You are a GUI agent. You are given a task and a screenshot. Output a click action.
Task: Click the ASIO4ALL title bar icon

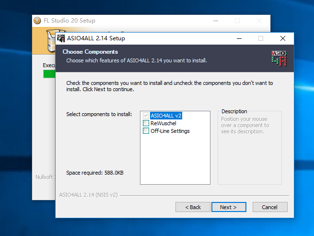(x=61, y=38)
